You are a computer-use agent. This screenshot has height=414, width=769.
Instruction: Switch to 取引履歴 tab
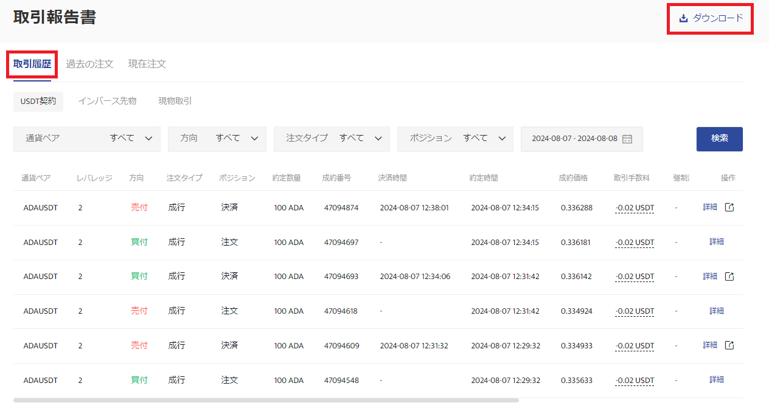(x=32, y=64)
